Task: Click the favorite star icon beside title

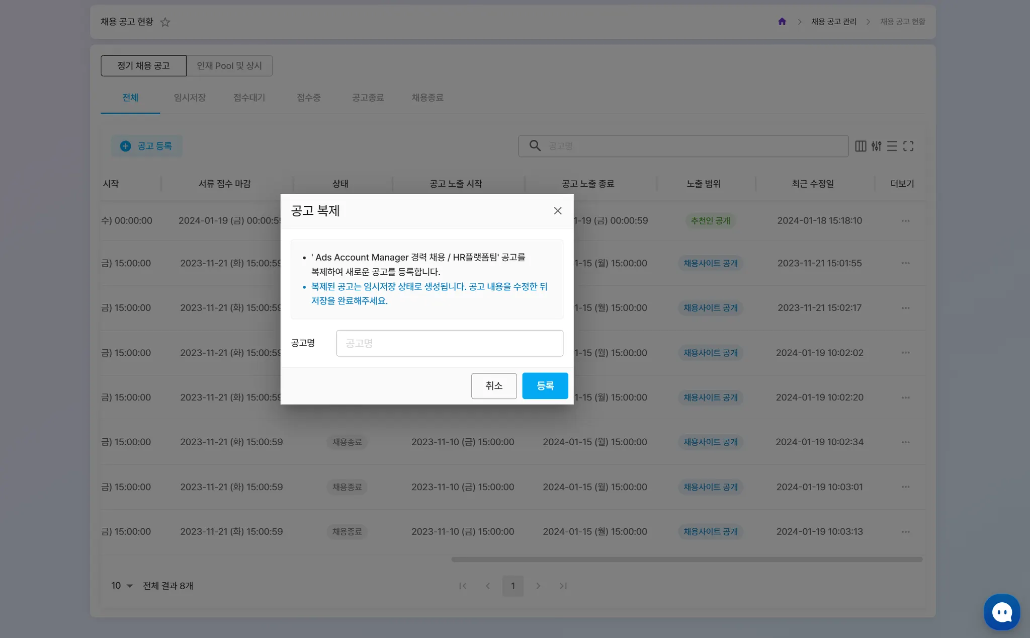Action: pos(165,22)
